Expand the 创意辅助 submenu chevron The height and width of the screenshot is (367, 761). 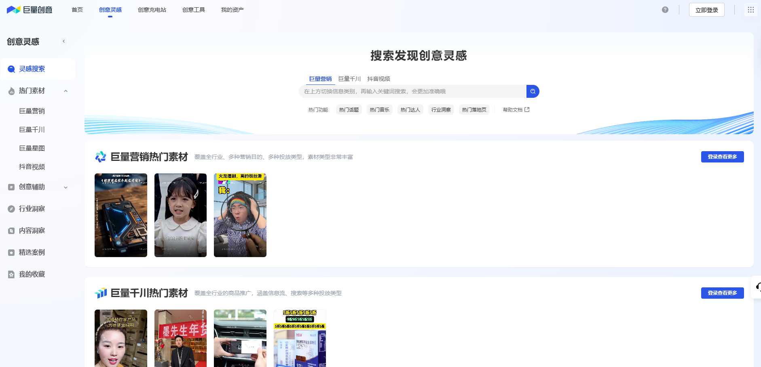(66, 187)
